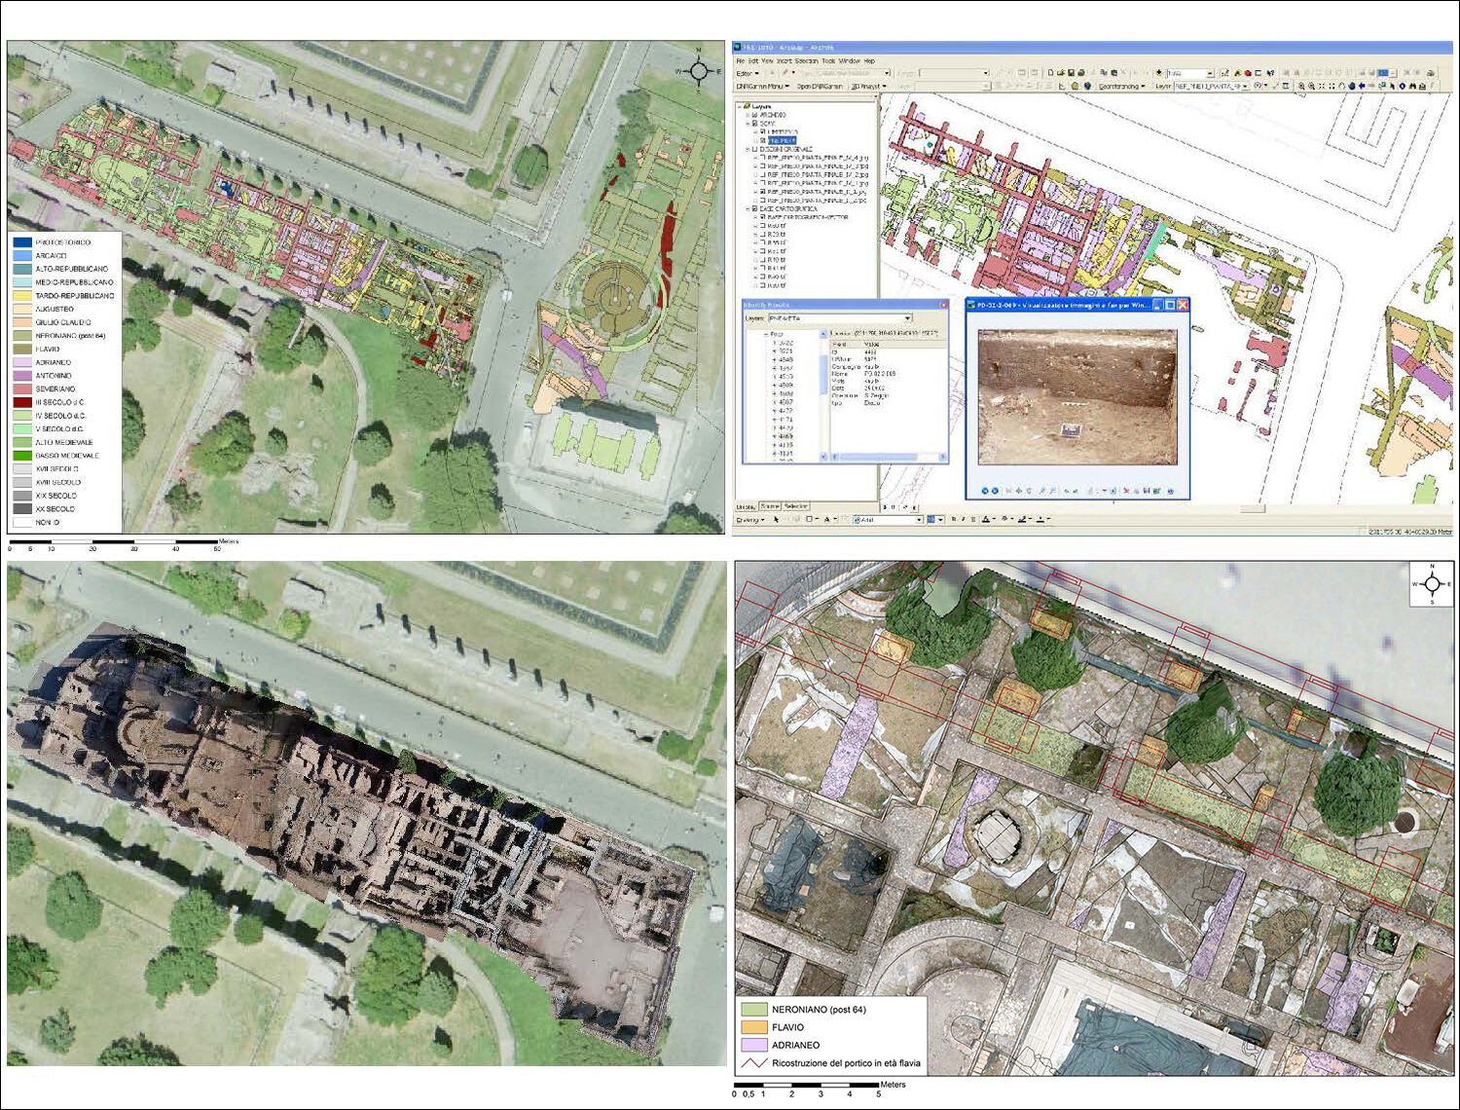Click the Print toolbar icon
Screen dimensions: 1460x1110
(x=1078, y=73)
